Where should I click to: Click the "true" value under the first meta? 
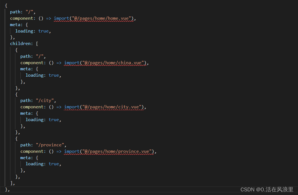43,31
